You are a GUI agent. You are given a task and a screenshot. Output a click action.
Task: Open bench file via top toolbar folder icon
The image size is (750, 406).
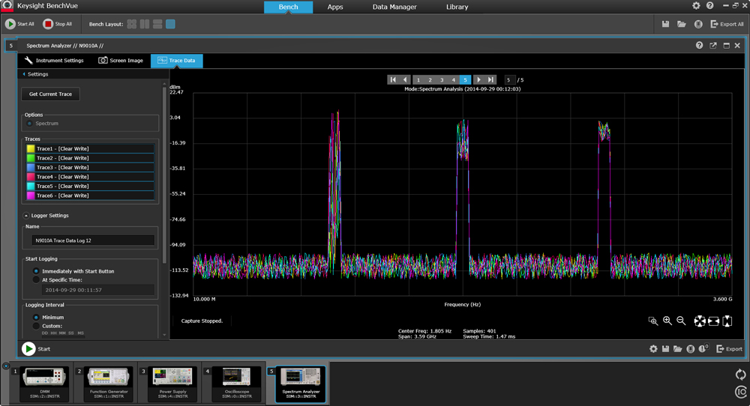coord(682,24)
